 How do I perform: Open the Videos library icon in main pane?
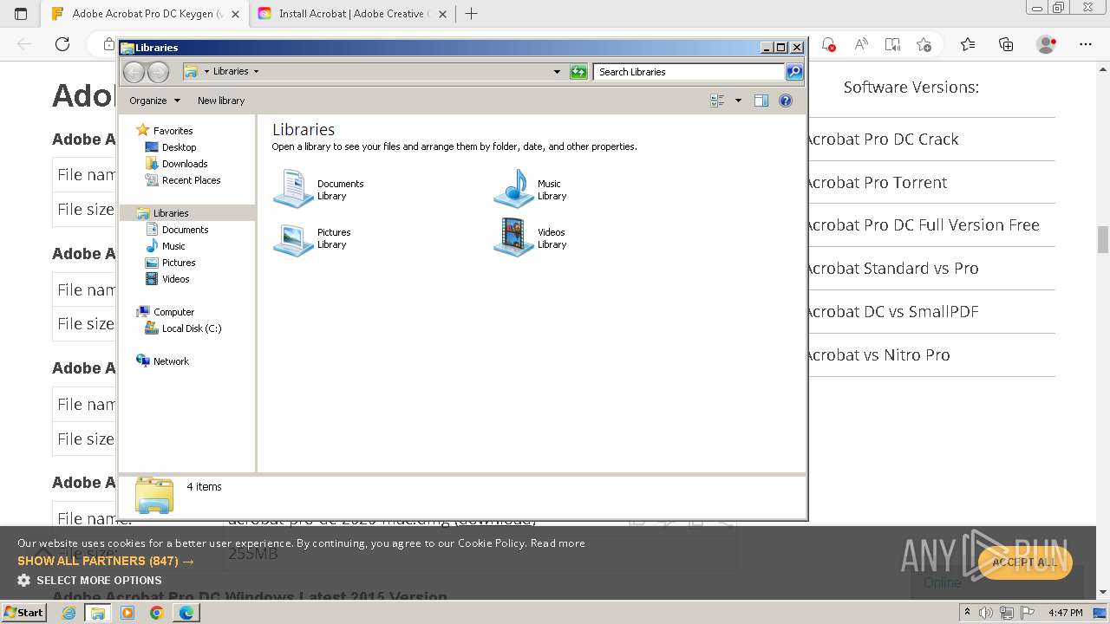pos(513,238)
